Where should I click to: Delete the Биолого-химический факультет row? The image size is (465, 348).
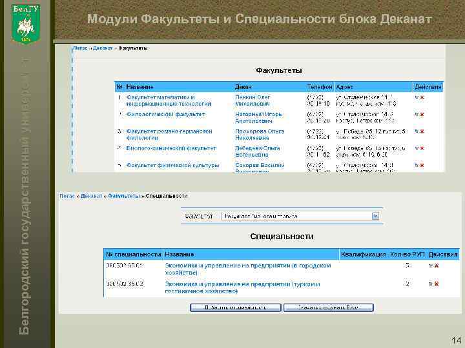(422, 148)
